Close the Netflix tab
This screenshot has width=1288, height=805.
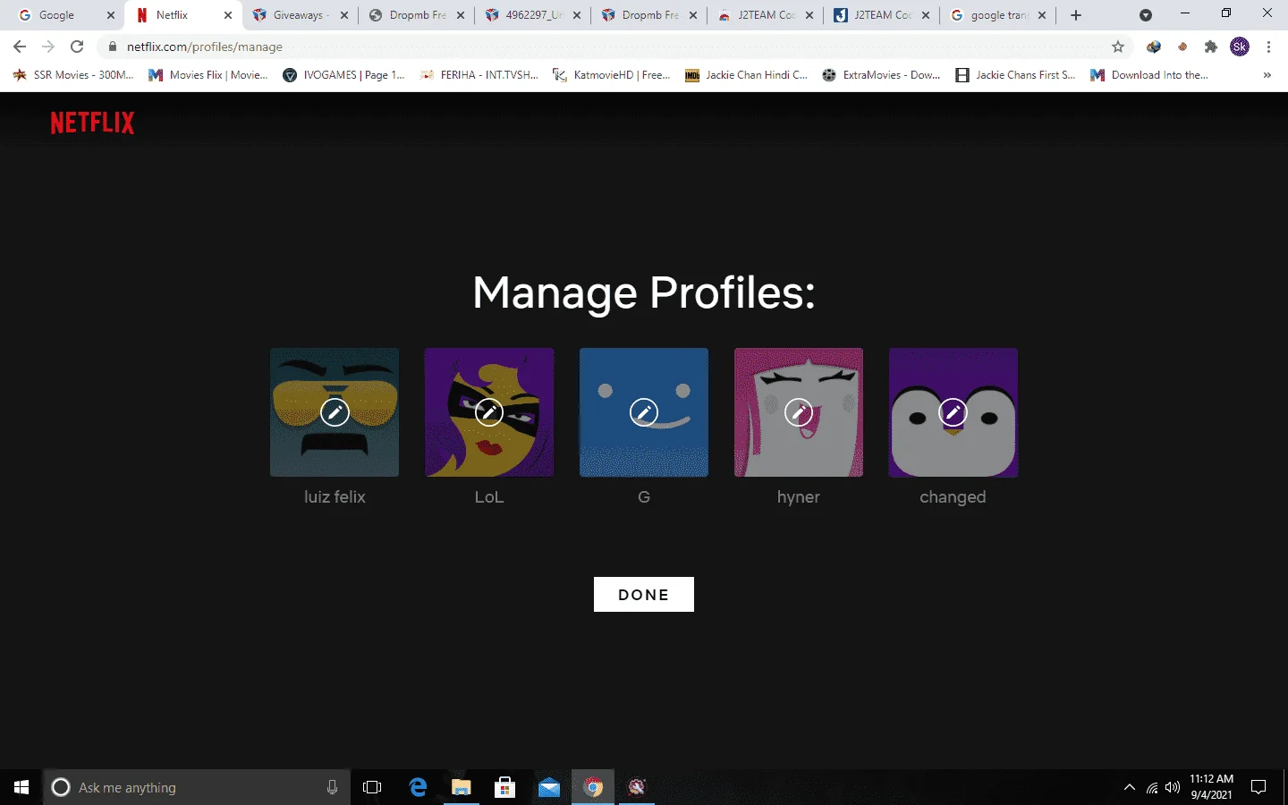[228, 15]
